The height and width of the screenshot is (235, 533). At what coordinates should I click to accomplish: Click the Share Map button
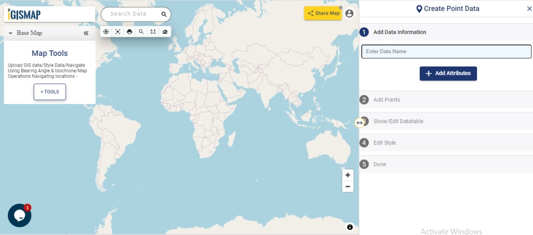click(323, 13)
